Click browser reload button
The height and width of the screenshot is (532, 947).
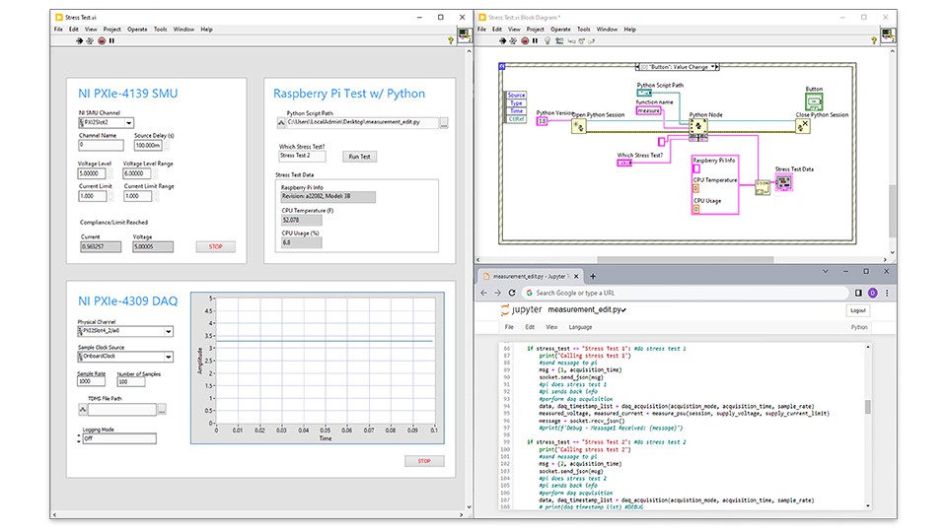(512, 293)
